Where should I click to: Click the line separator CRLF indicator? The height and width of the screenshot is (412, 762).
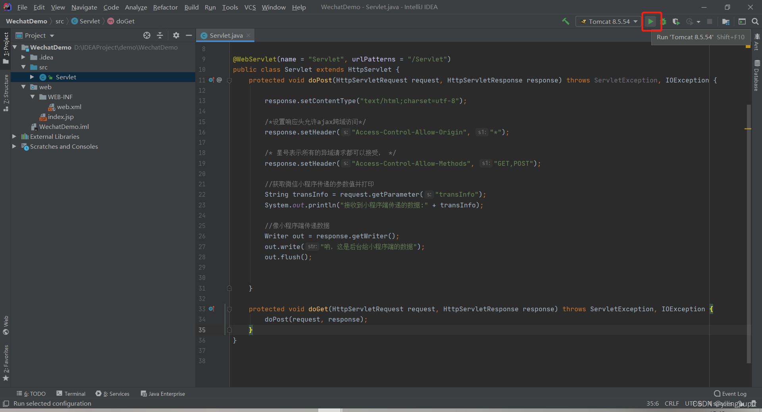(672, 404)
